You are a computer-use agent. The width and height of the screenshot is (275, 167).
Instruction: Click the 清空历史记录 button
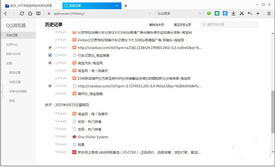(183, 25)
